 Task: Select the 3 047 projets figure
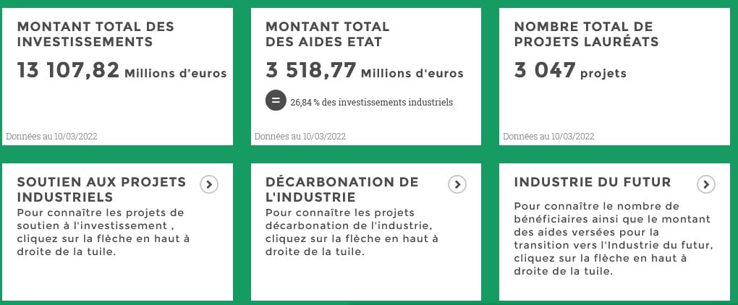(570, 71)
